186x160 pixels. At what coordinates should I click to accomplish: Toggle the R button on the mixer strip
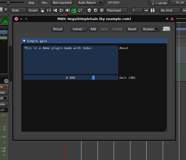click(x=6, y=81)
